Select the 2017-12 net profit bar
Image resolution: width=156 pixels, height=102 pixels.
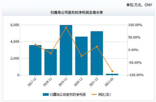[x=35, y=60]
